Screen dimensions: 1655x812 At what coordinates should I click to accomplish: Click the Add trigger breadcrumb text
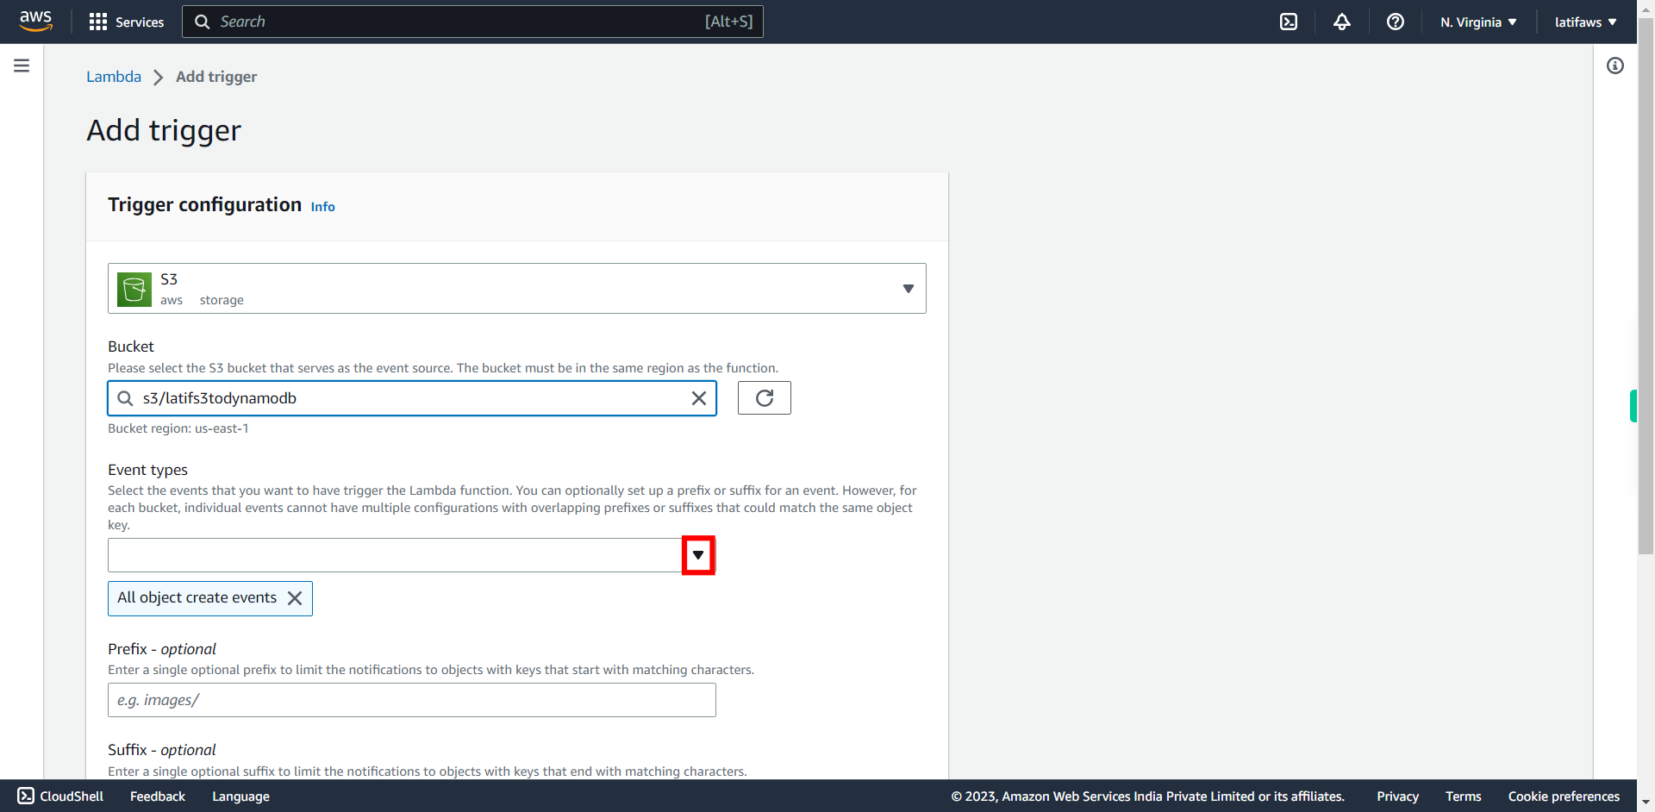click(x=216, y=77)
